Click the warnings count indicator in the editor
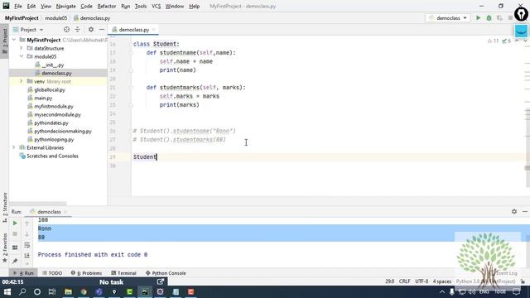 click(x=494, y=41)
